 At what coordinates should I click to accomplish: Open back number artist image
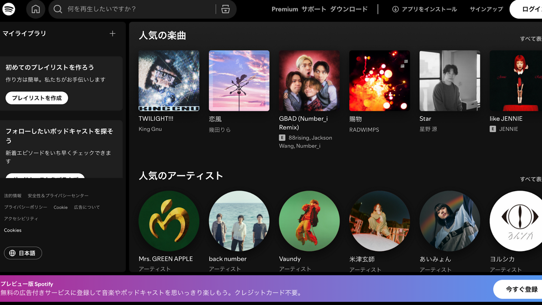pos(239,221)
